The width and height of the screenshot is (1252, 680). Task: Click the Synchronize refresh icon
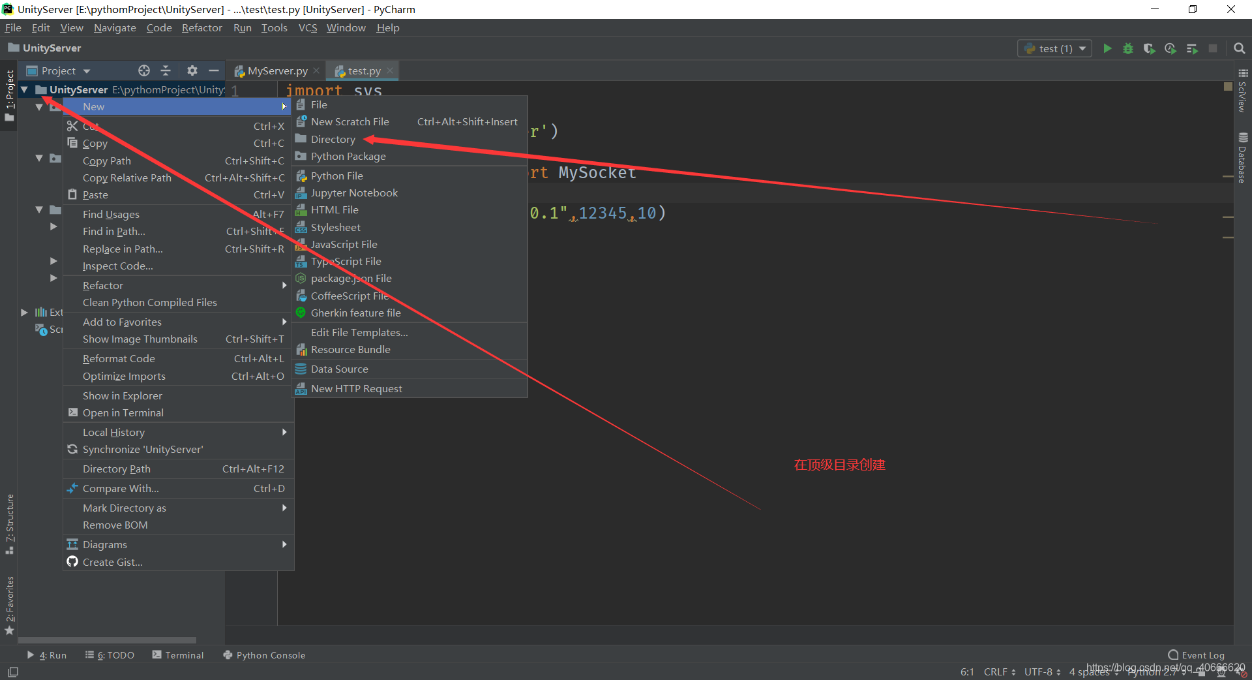pyautogui.click(x=72, y=449)
